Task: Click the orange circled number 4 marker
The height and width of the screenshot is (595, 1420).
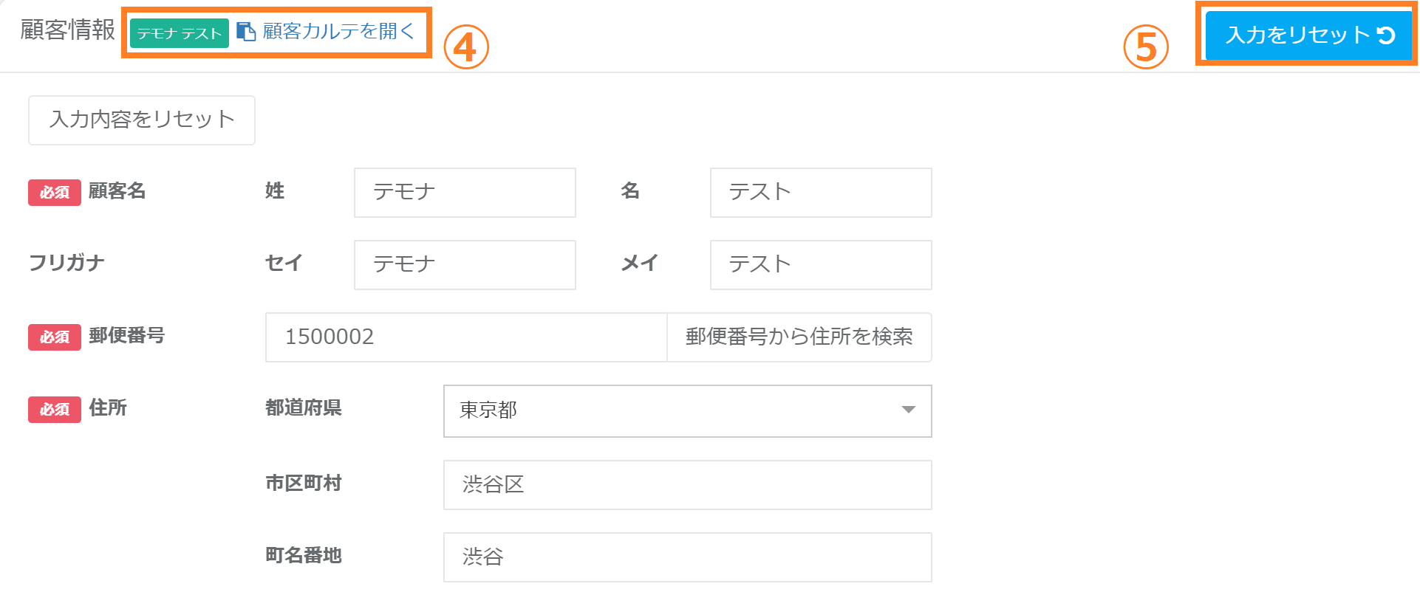Action: [x=465, y=47]
